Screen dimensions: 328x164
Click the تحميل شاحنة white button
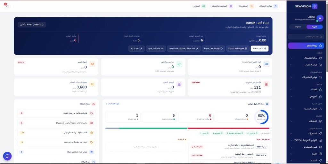pyautogui.click(x=259, y=49)
